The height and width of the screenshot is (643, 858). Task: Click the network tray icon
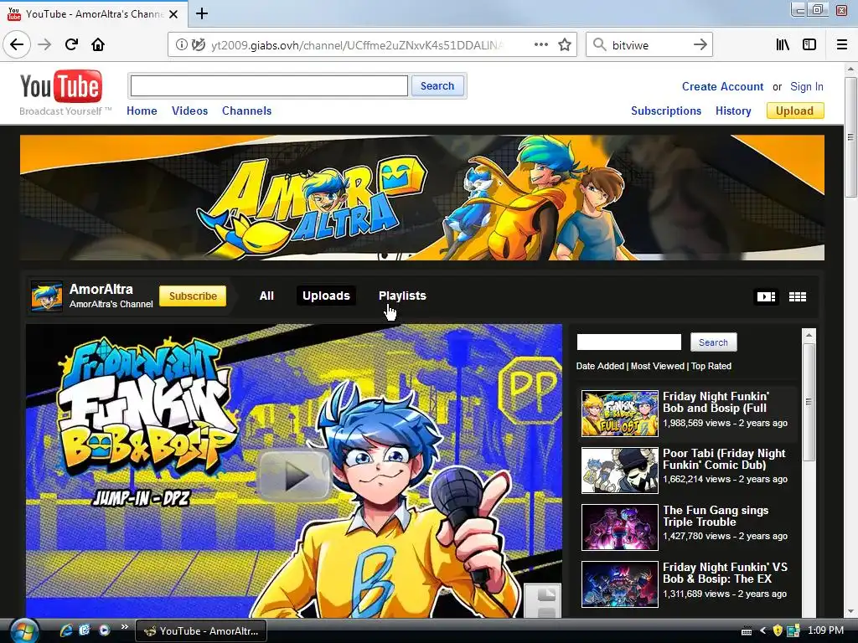793,631
